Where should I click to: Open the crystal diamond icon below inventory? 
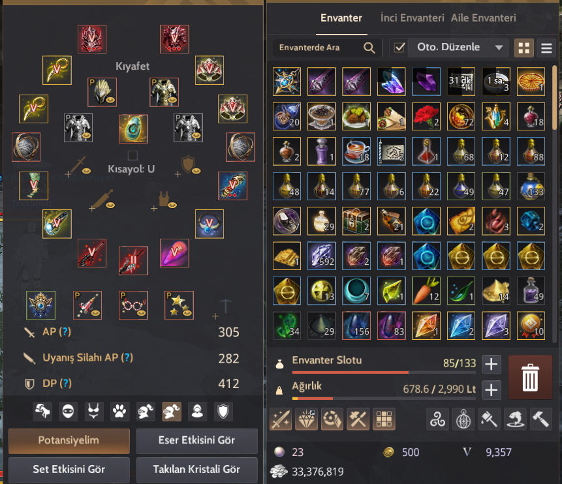click(x=307, y=419)
